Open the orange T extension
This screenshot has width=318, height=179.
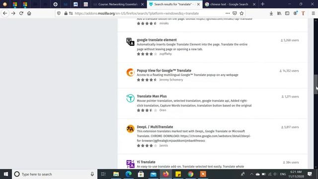click(303, 13)
